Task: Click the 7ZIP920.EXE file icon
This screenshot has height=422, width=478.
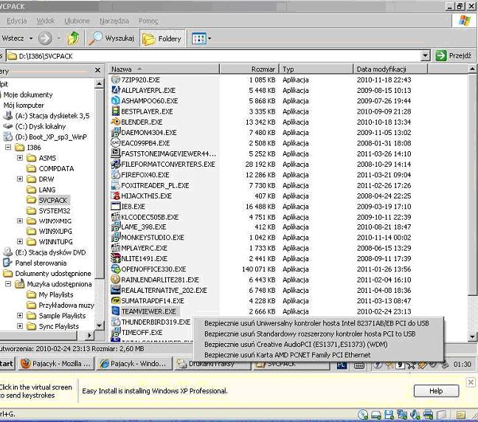Action: pyautogui.click(x=116, y=80)
